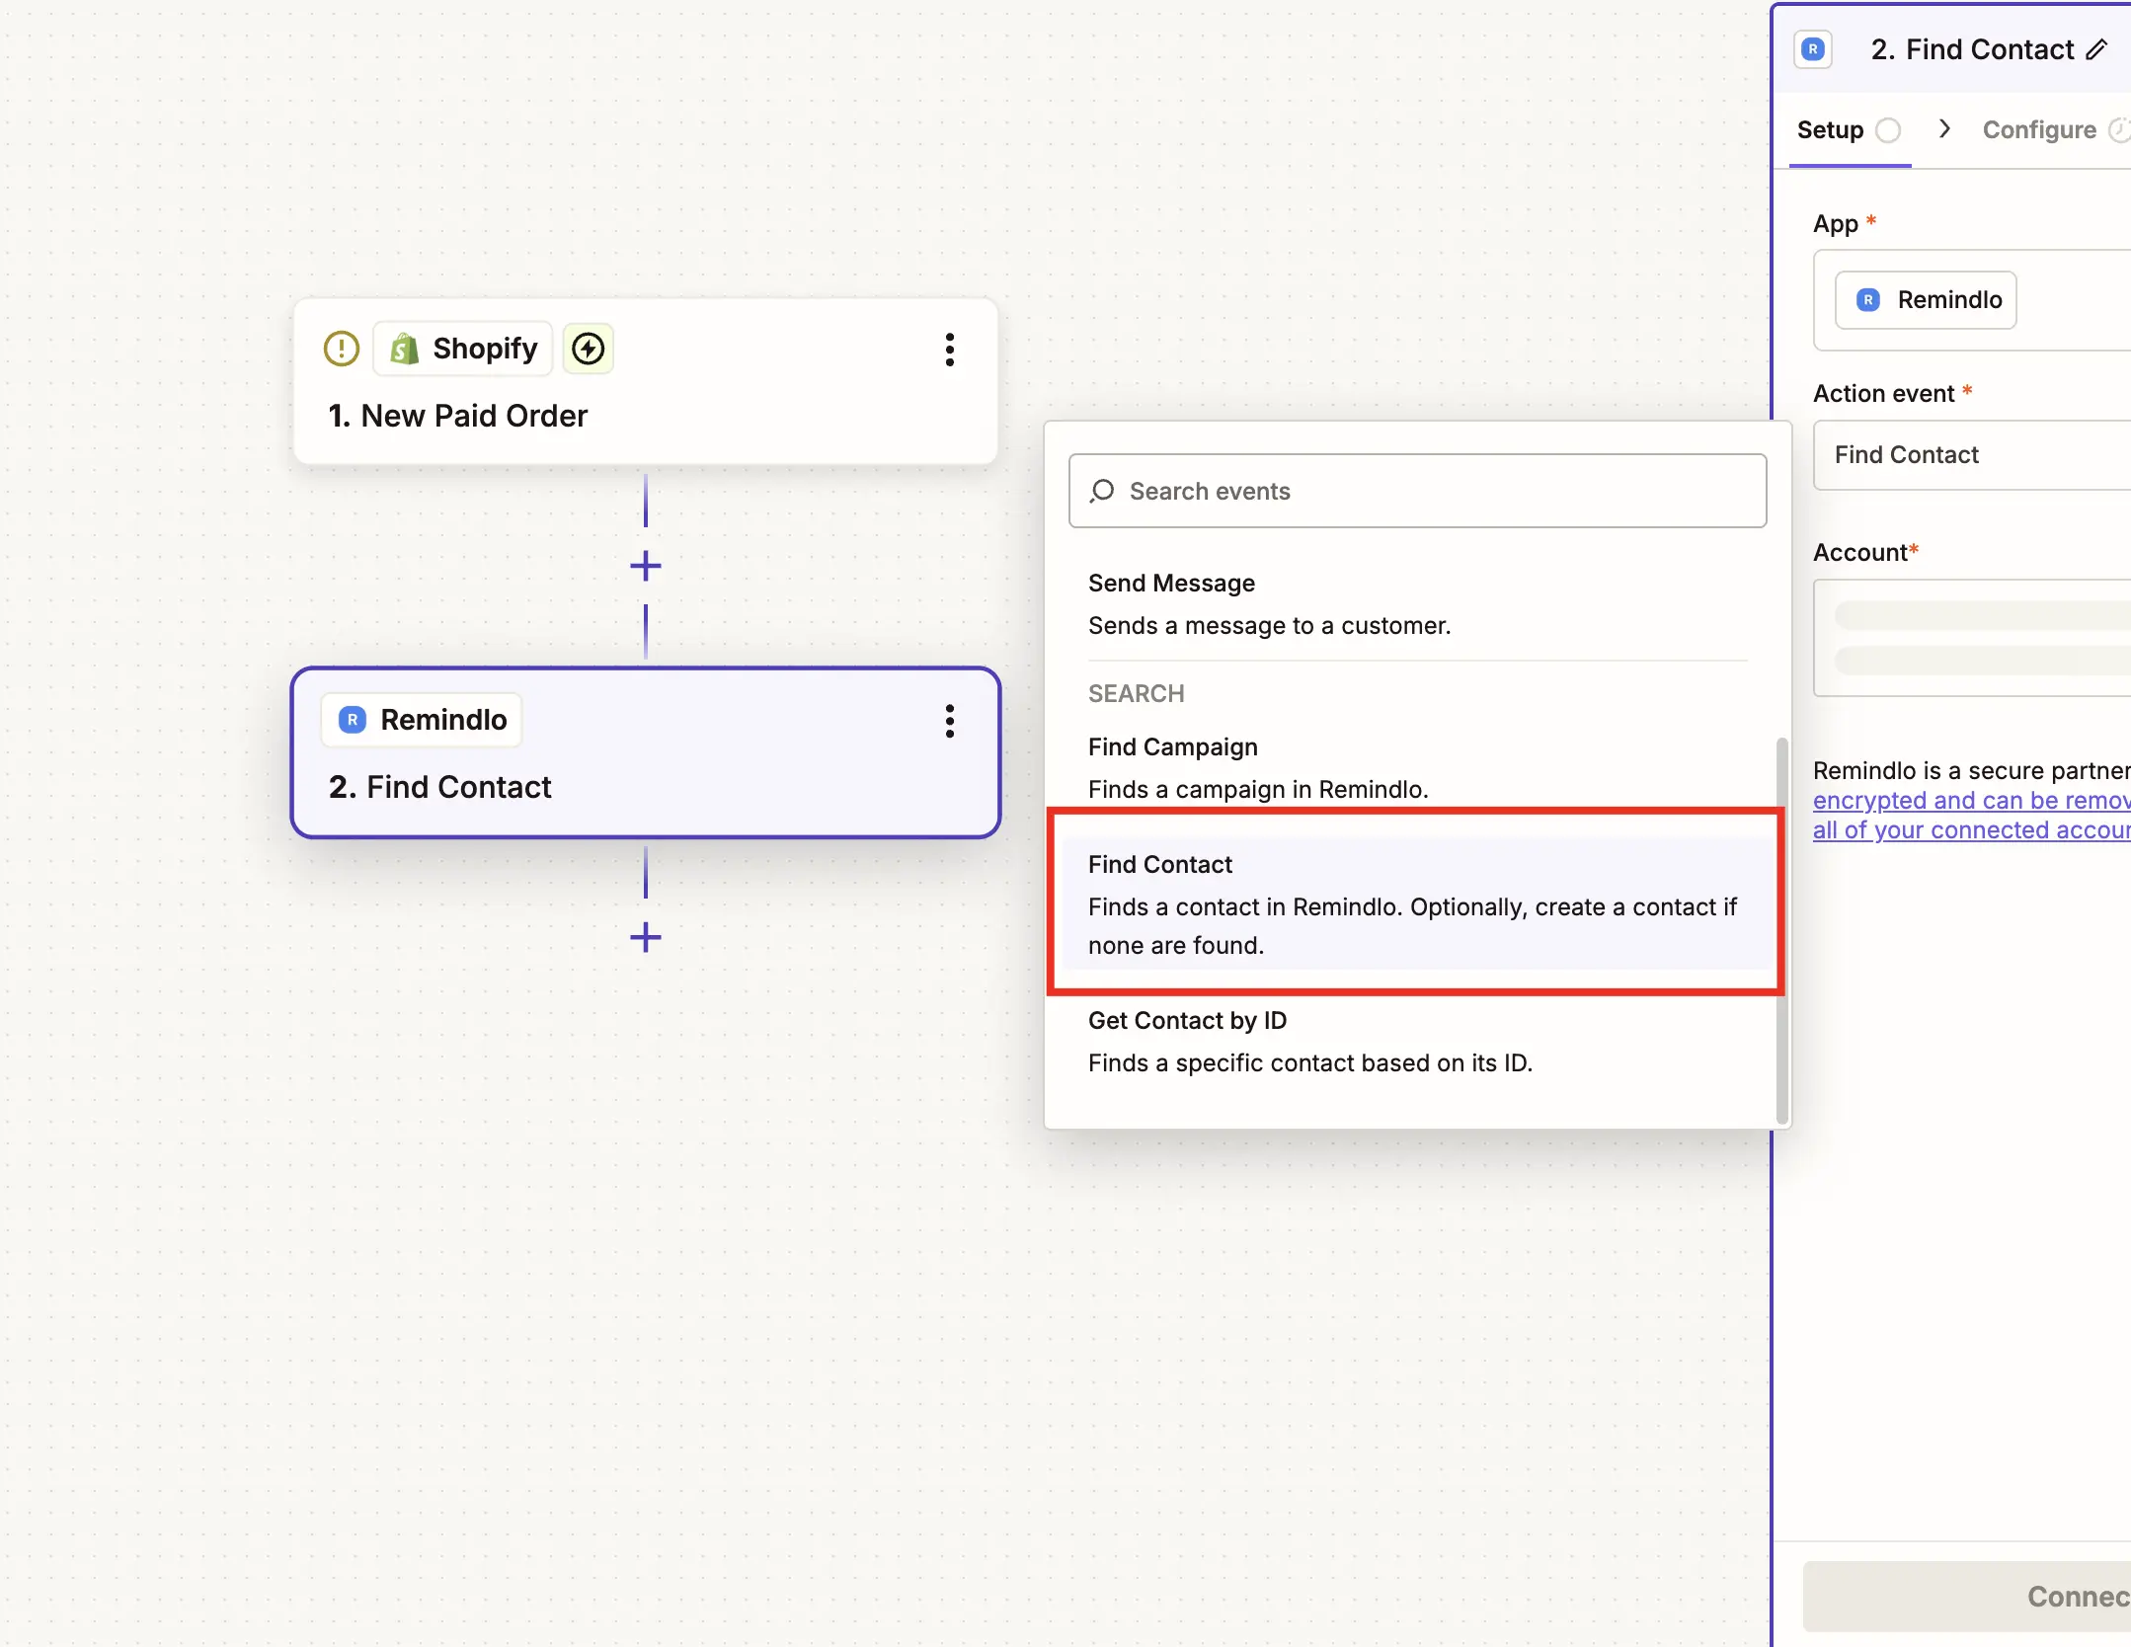Click 'Sends a message to a customer.' text
Image resolution: width=2131 pixels, height=1647 pixels.
point(1269,626)
